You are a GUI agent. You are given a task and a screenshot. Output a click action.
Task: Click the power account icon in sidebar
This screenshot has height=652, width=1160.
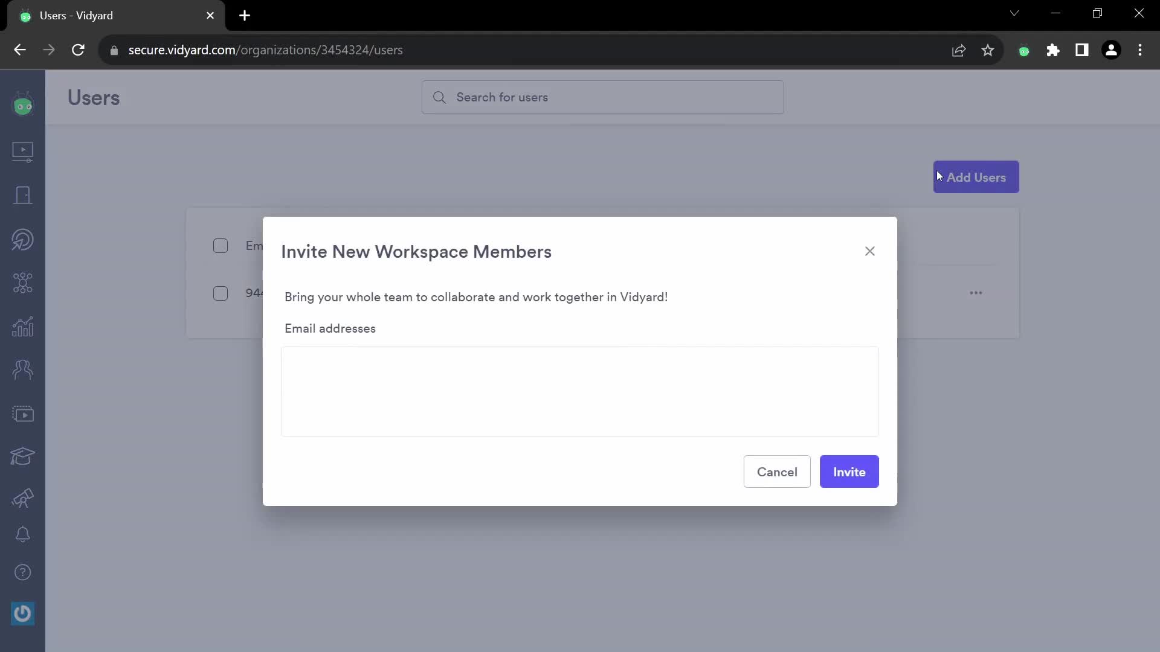[x=23, y=613]
